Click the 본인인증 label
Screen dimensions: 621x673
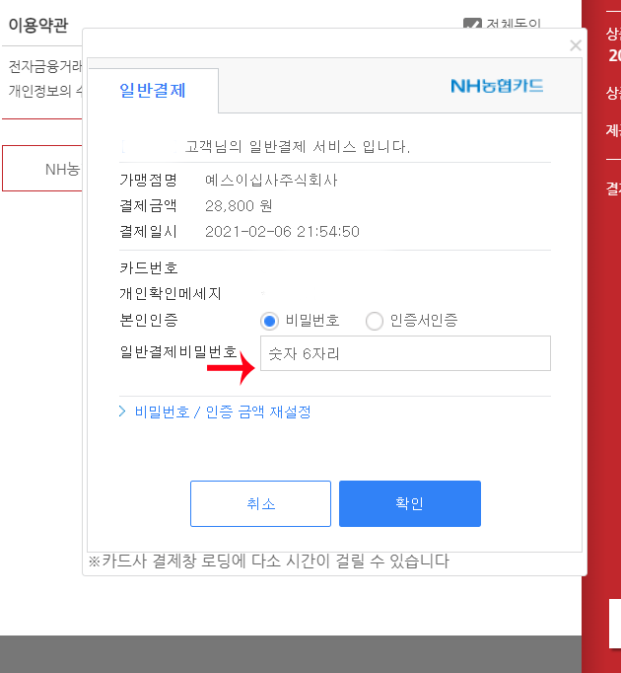(149, 320)
